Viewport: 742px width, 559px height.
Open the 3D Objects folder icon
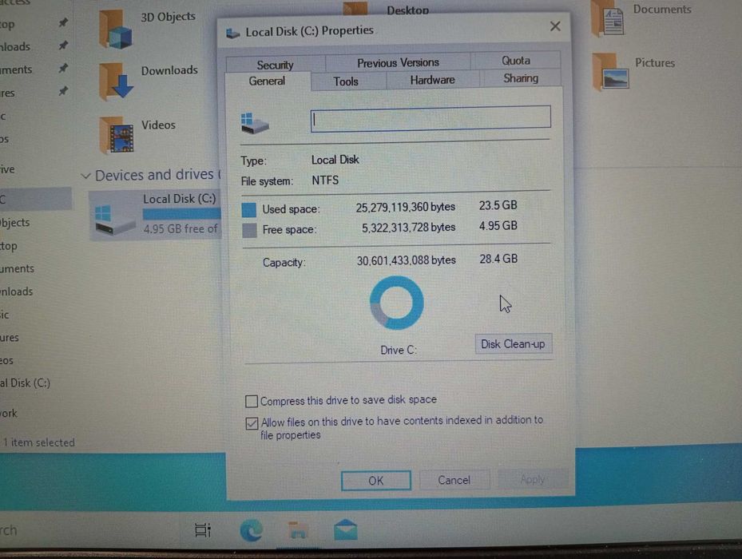pos(116,30)
